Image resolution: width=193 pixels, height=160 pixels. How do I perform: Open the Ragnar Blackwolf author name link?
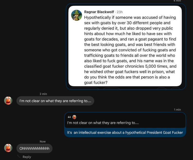click(x=99, y=12)
